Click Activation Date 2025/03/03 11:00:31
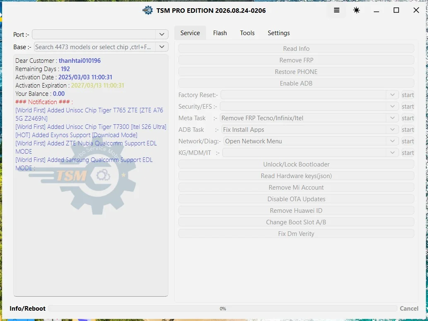Image resolution: width=428 pixels, height=321 pixels. tap(85, 77)
